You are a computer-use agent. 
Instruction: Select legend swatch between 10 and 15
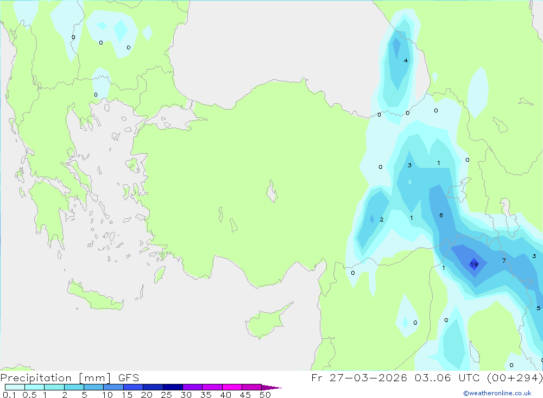coord(113,387)
